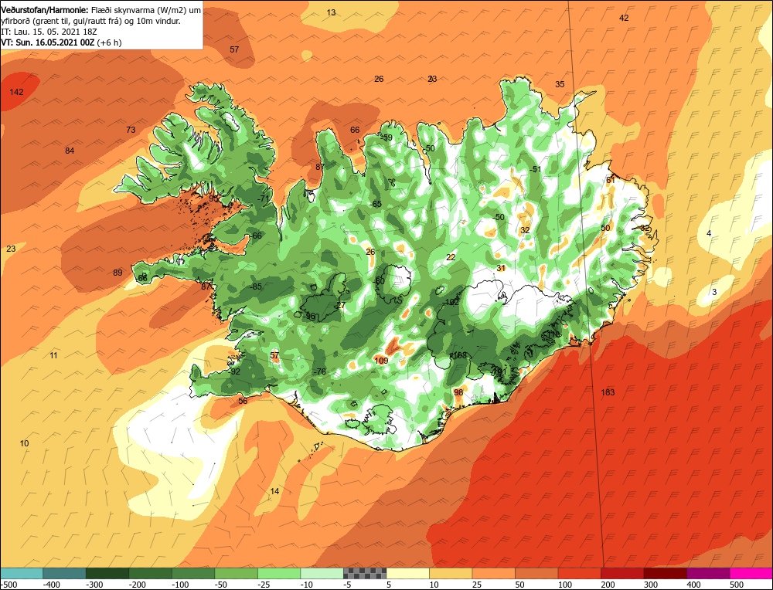Click the red swatch between 200 and 300

point(622,573)
